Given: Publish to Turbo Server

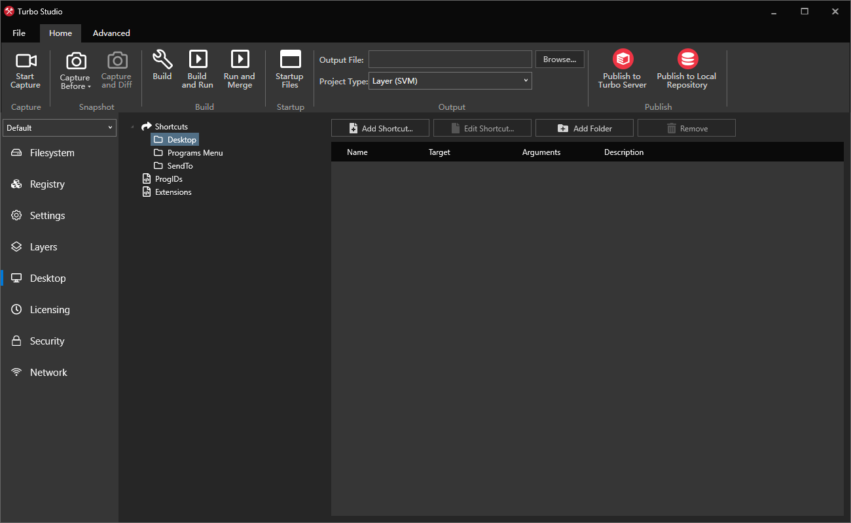Looking at the screenshot, I should (x=621, y=69).
